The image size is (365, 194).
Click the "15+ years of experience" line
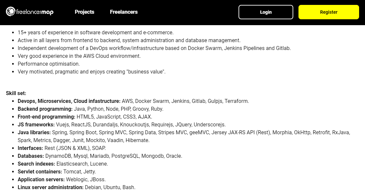(x=95, y=33)
